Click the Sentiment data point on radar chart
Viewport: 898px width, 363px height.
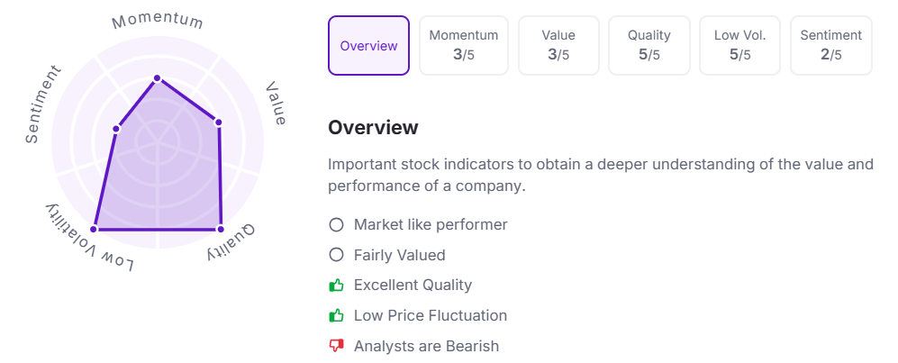[x=116, y=129]
